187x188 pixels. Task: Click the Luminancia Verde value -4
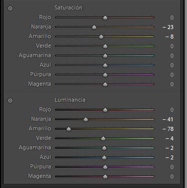point(169,138)
